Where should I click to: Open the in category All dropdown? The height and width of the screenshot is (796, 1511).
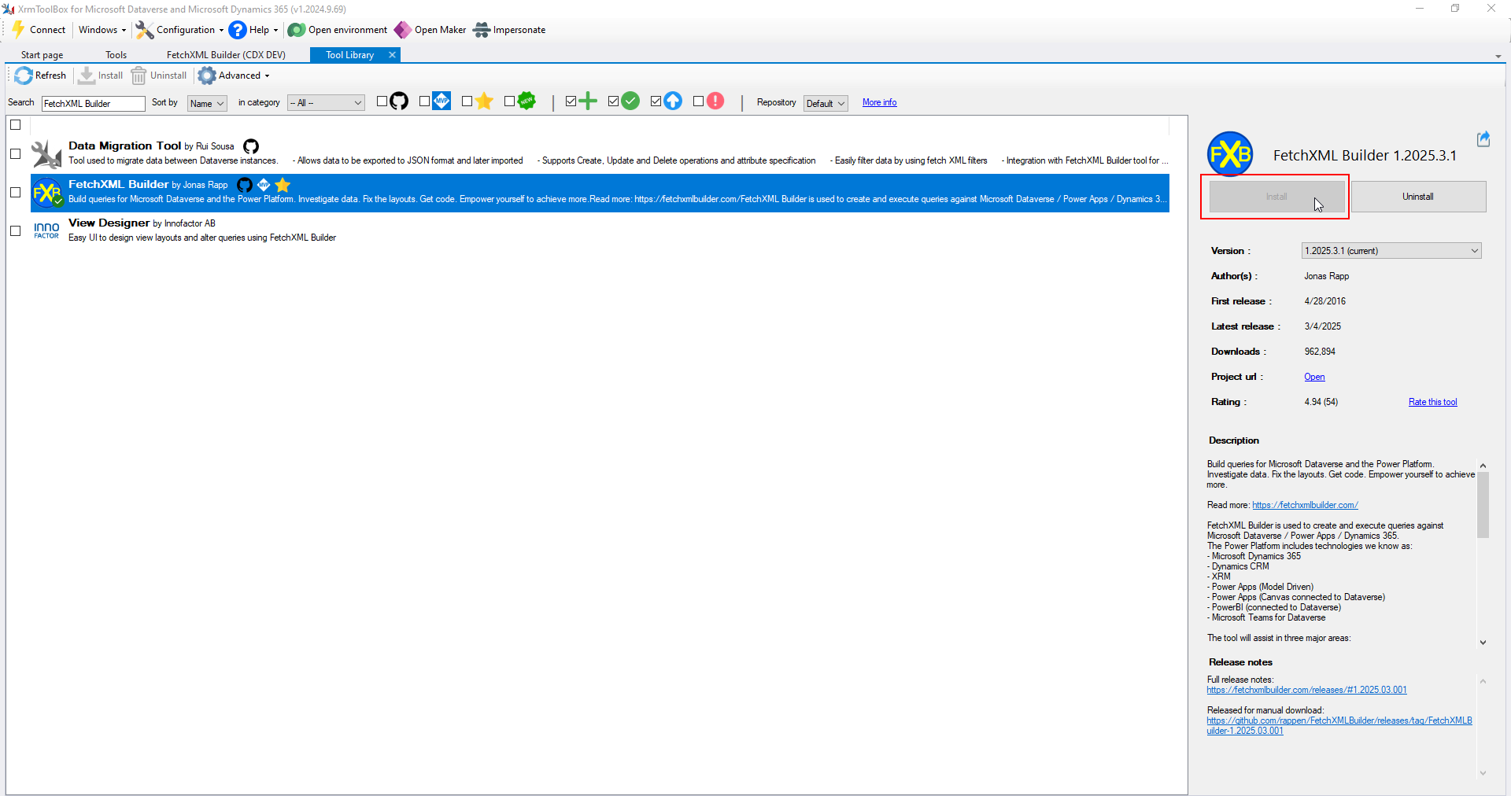[326, 103]
